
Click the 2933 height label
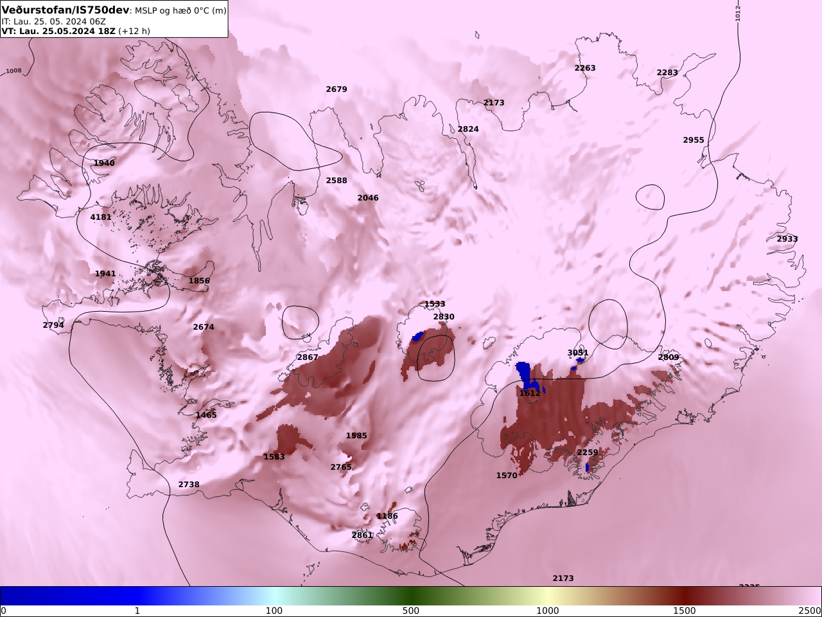tap(787, 239)
